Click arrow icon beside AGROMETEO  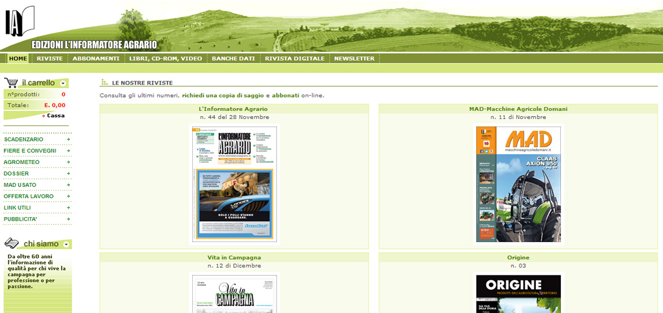click(x=68, y=162)
